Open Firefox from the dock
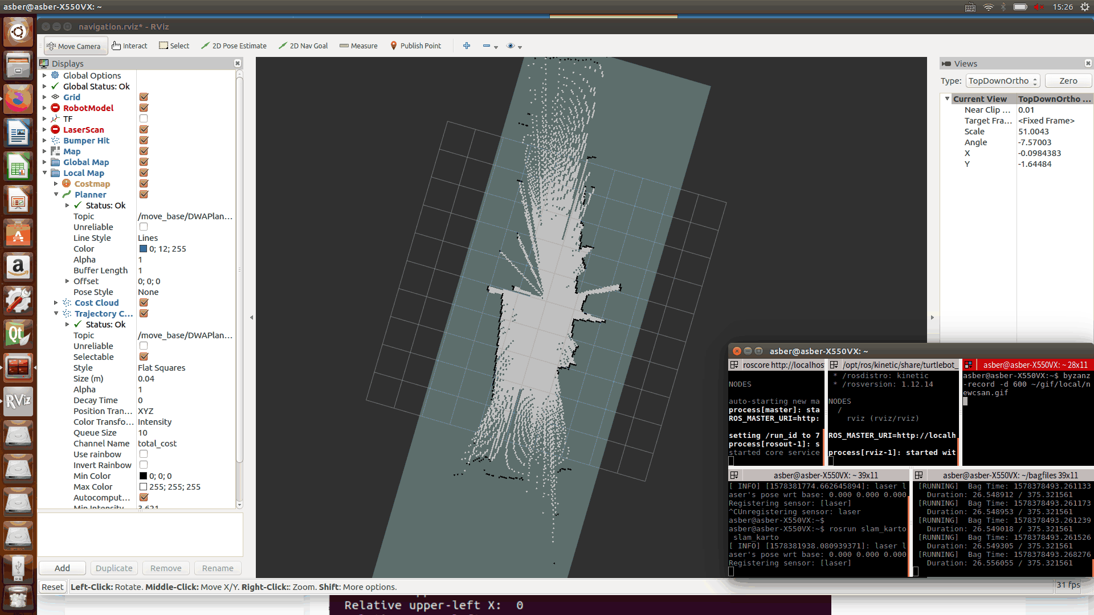 pyautogui.click(x=18, y=100)
